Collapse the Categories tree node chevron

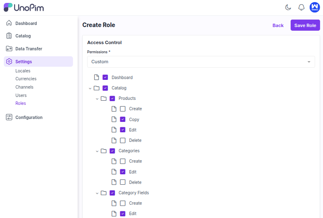[x=97, y=151]
